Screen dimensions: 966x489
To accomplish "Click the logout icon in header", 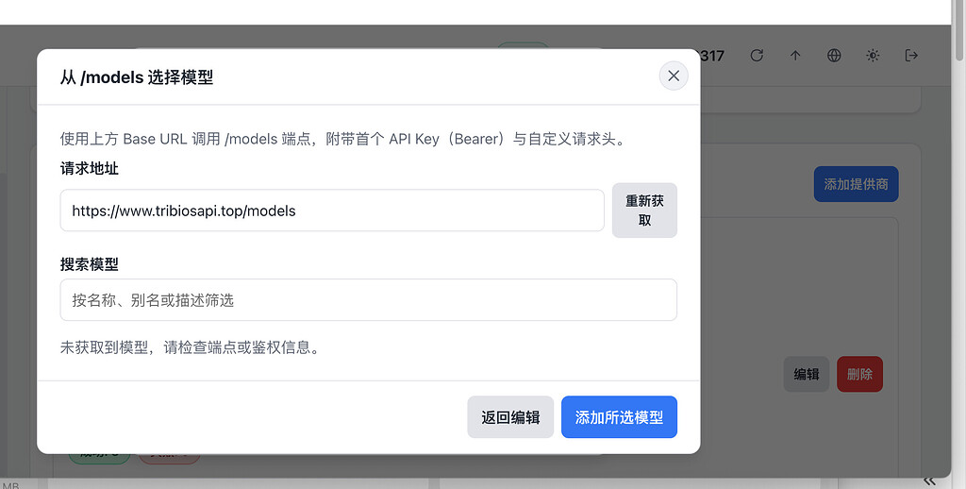I will 911,56.
